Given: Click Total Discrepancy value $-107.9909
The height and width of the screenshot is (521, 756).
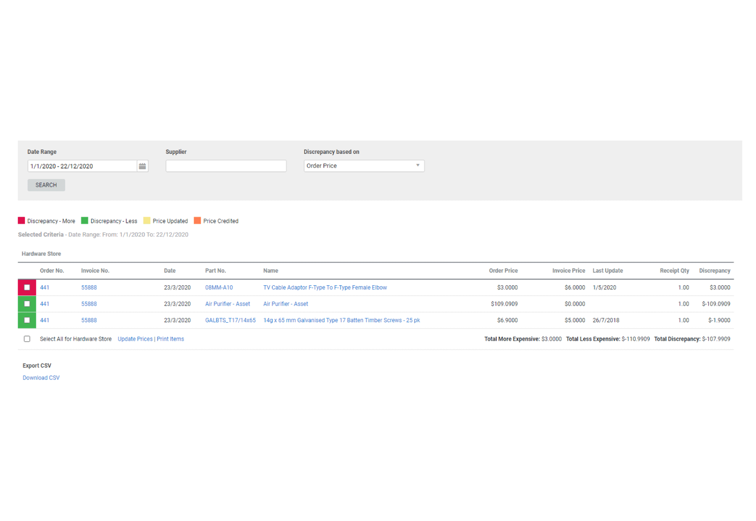Looking at the screenshot, I should [x=716, y=339].
